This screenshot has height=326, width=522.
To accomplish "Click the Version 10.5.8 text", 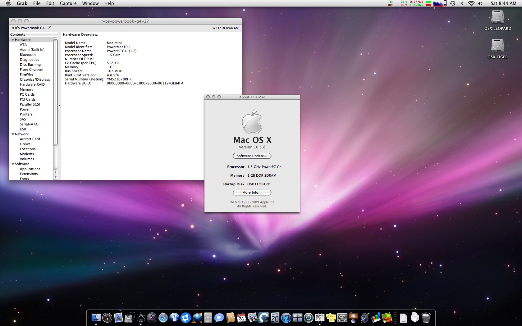I will click(x=252, y=147).
